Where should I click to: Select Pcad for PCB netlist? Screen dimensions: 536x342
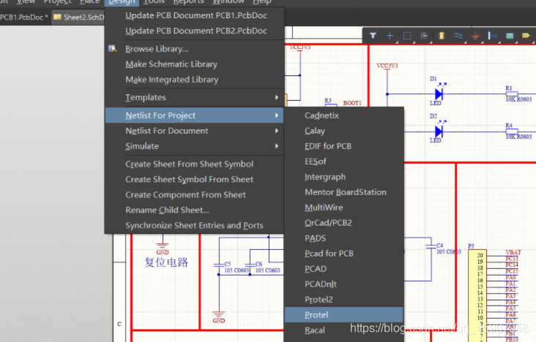click(x=344, y=254)
